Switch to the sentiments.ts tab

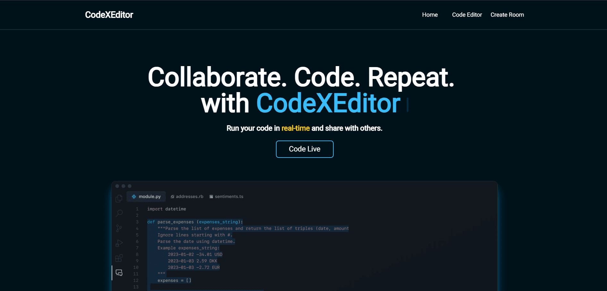tap(226, 196)
